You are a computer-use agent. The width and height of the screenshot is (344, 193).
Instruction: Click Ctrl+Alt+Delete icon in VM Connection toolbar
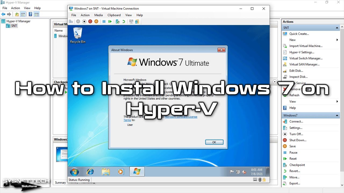click(x=71, y=21)
